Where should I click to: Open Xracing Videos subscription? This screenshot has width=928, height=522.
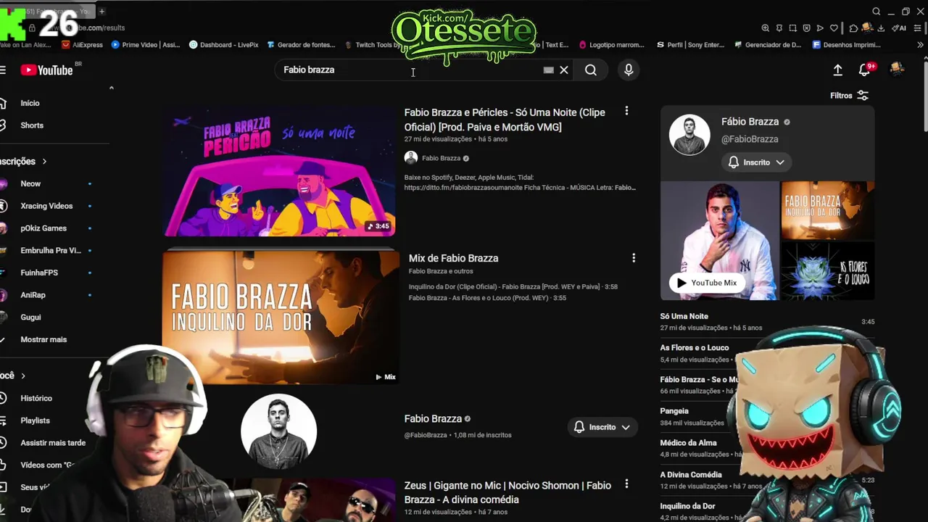click(x=46, y=206)
